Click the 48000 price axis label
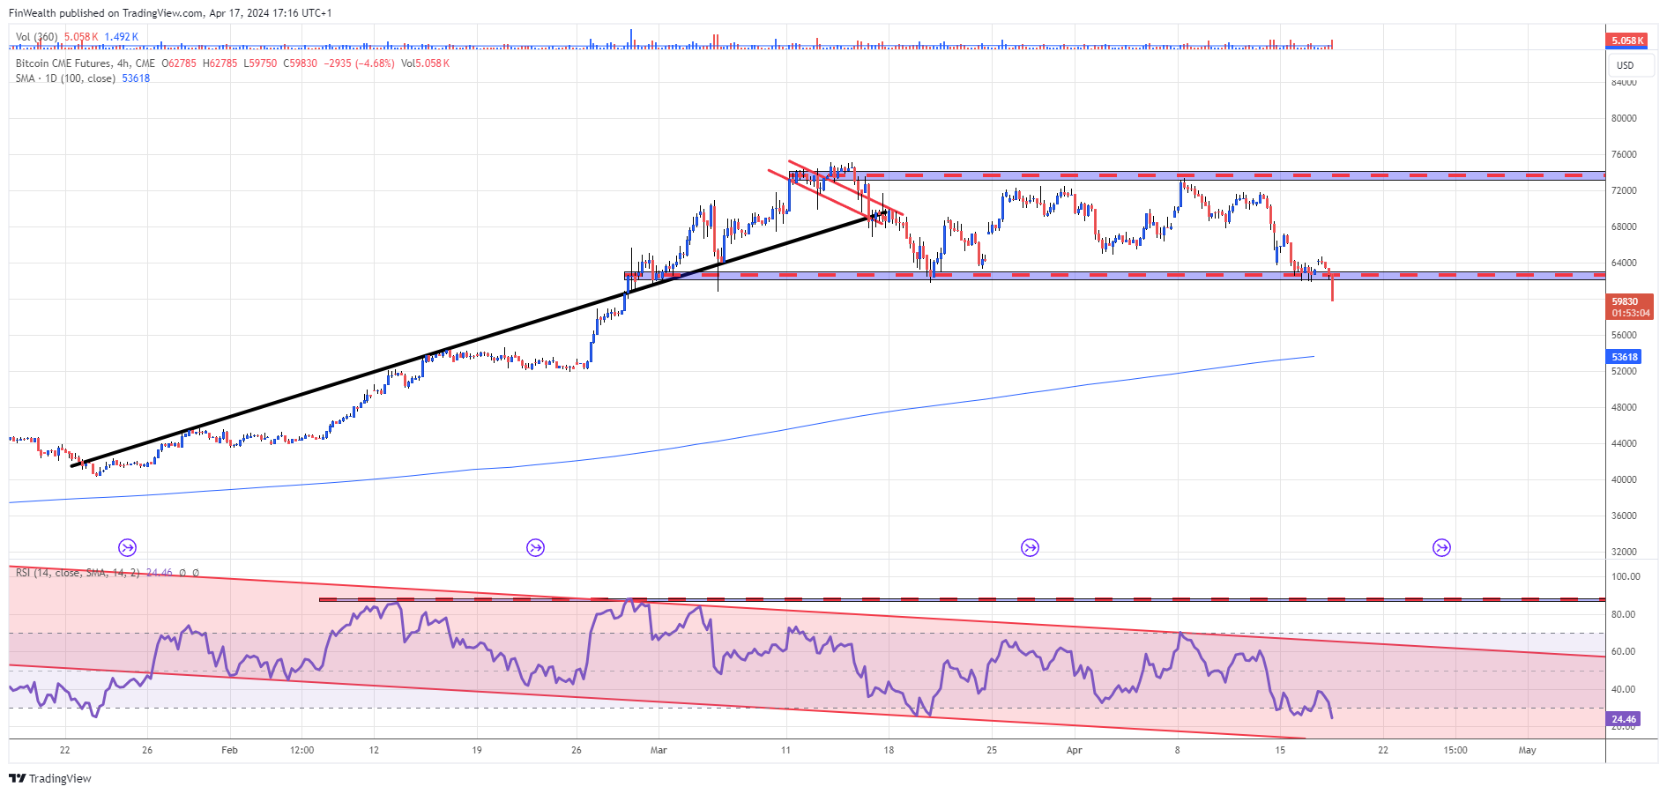This screenshot has height=794, width=1667. 1624,407
